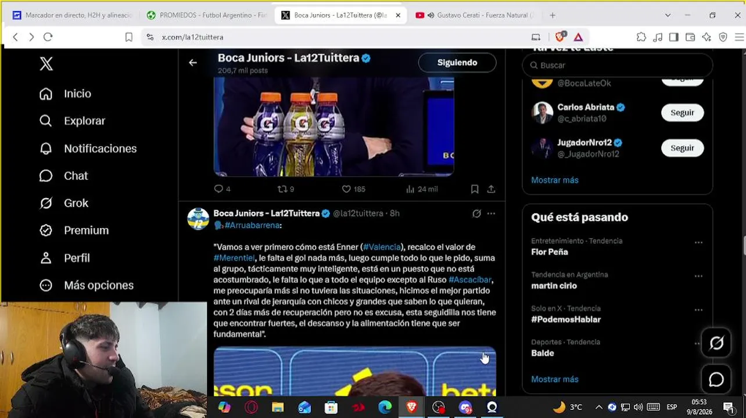Viewport: 746px width, 418px height.
Task: Click Mostrar más under Qué está pasando
Action: click(x=555, y=379)
